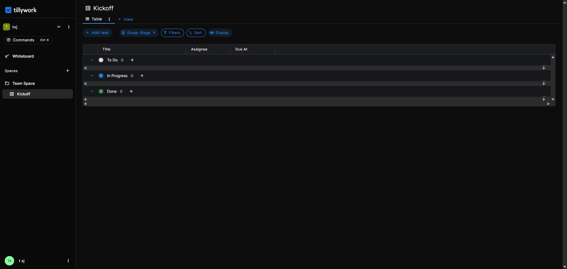This screenshot has width=567, height=269.
Task: Collapse the Done group
Action: (92, 91)
